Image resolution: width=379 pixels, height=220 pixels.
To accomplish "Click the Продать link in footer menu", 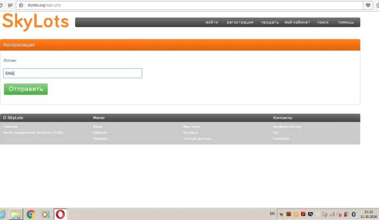I will pos(100,139).
